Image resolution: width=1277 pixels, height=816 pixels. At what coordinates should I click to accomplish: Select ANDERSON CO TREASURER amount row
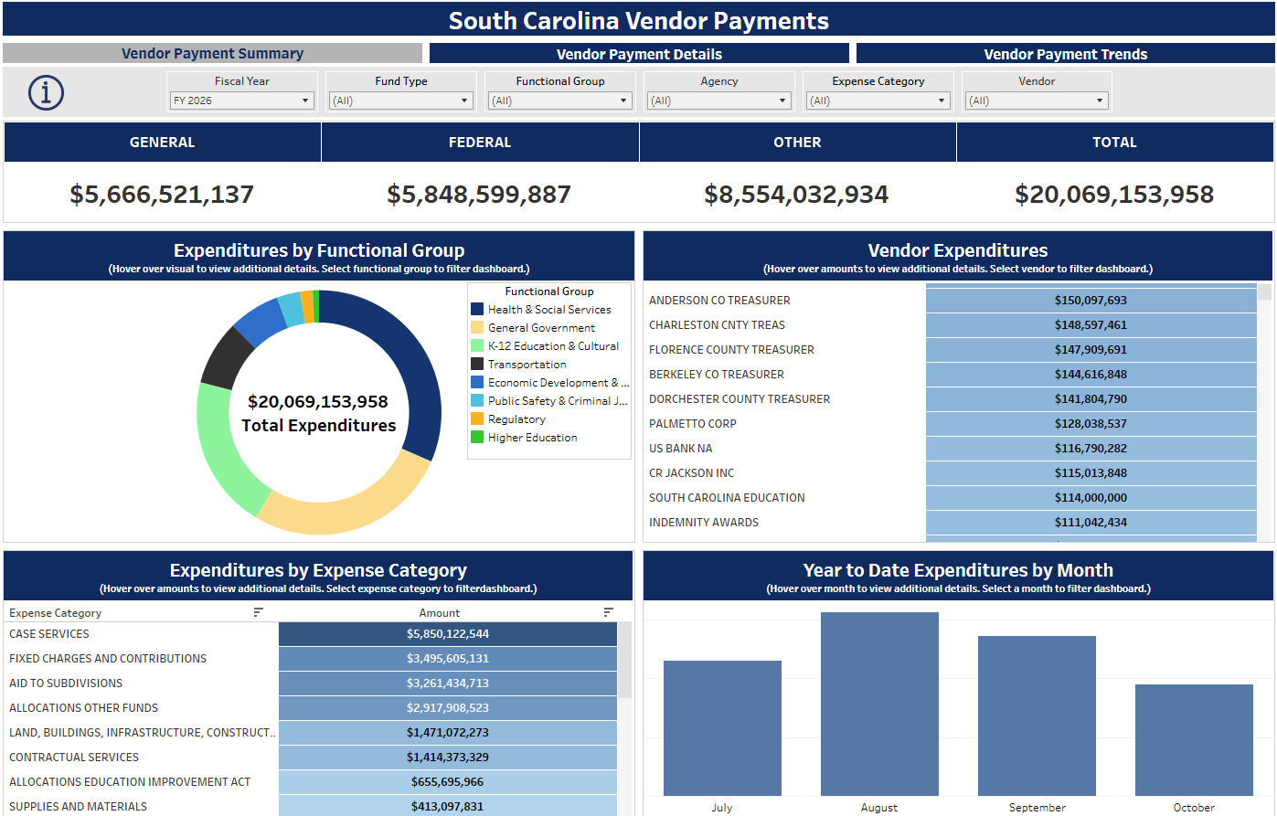pyautogui.click(x=1091, y=300)
